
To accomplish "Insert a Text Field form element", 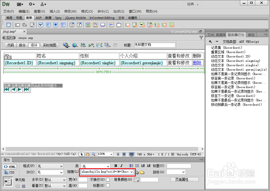I will (x=17, y=25).
